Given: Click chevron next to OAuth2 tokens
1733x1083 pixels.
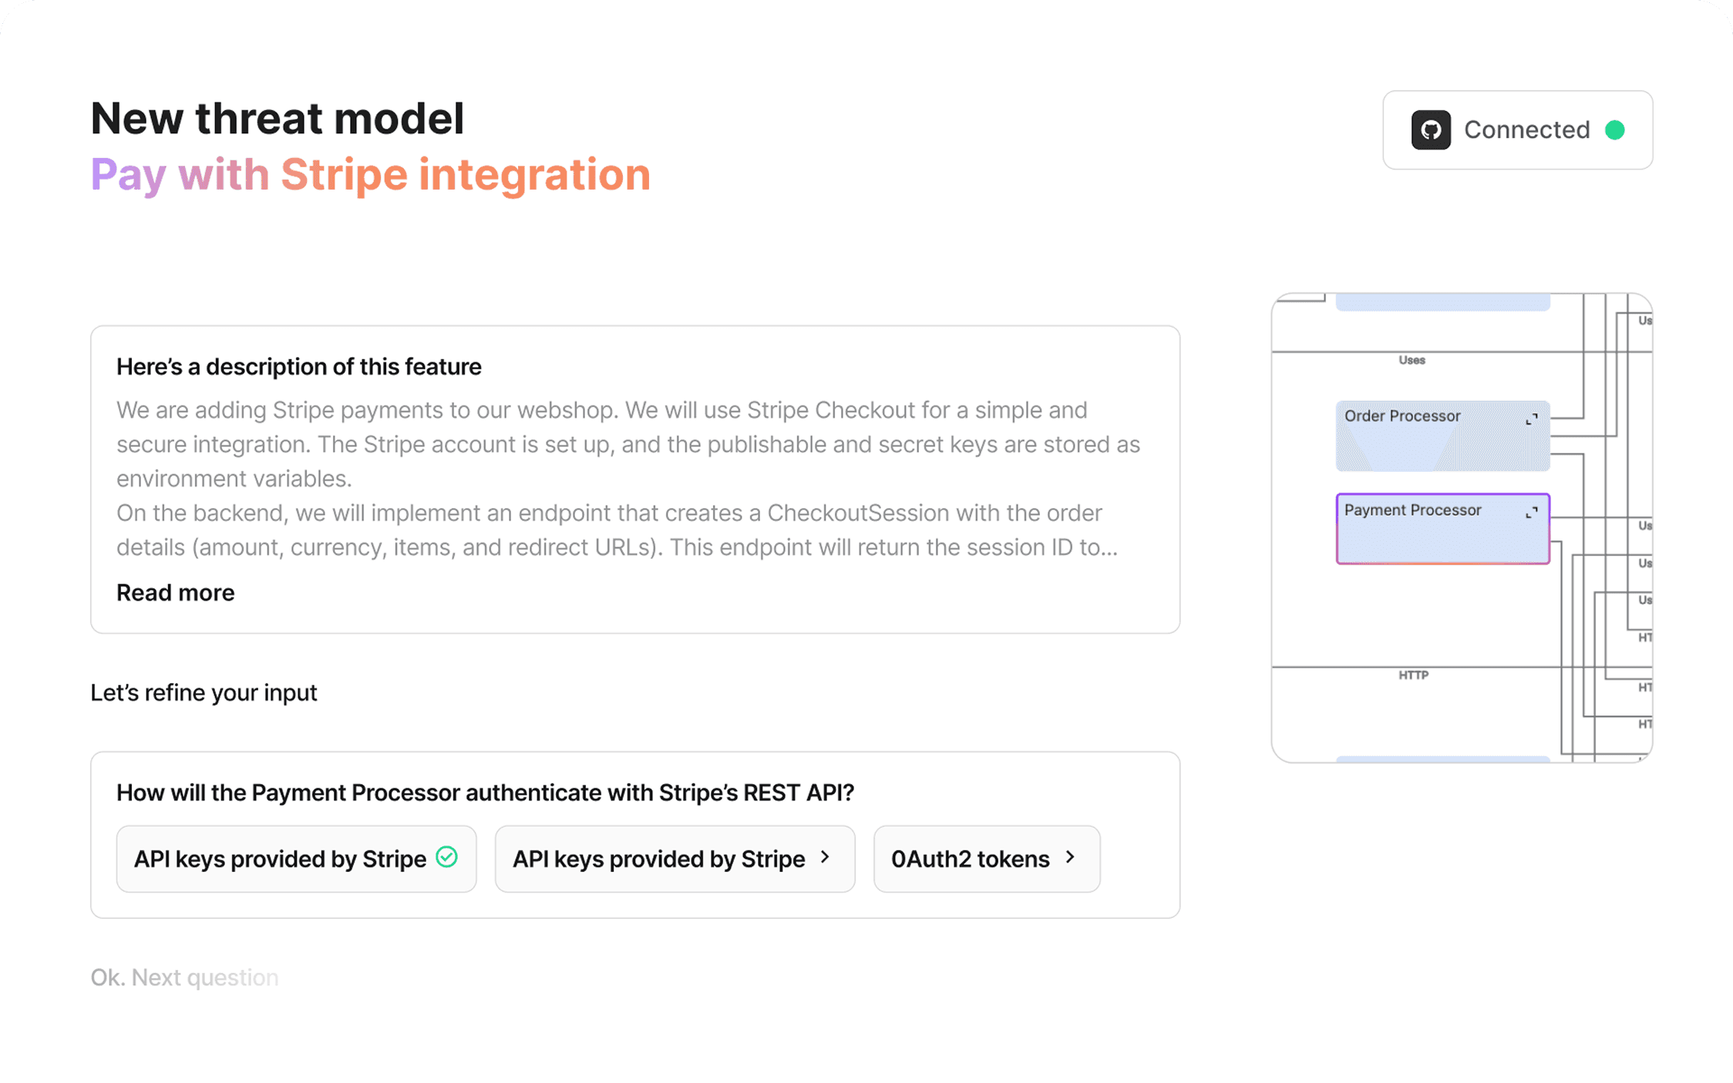Looking at the screenshot, I should [1070, 857].
